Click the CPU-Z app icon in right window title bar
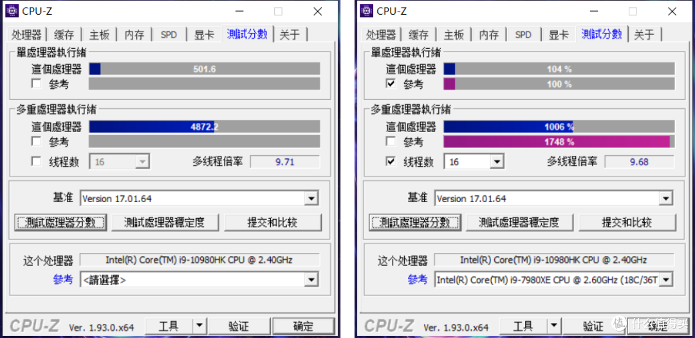This screenshot has width=695, height=338. coord(366,11)
